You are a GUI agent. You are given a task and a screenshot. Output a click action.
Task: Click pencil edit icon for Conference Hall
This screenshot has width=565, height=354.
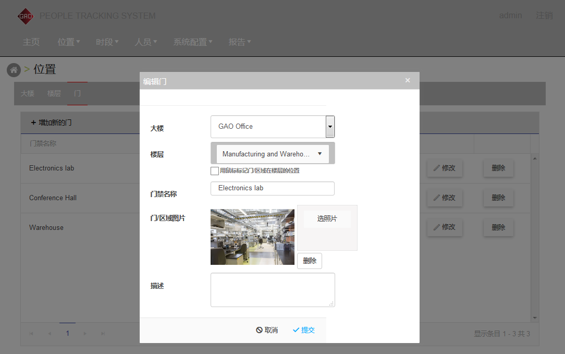point(437,198)
